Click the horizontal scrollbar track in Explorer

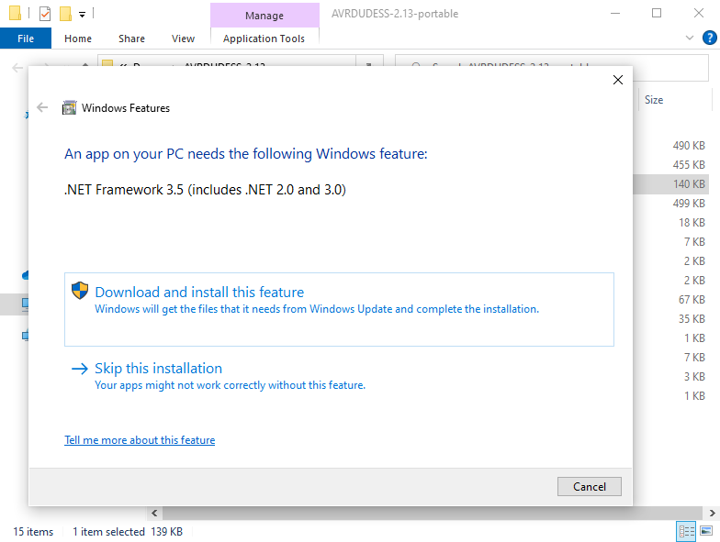point(433,513)
